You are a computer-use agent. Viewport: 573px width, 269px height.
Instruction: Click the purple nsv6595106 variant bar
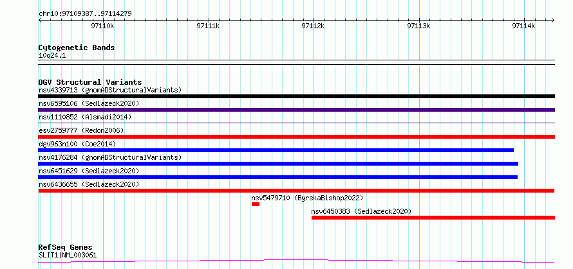point(296,110)
